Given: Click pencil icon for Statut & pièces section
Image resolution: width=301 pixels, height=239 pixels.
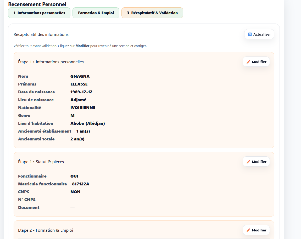Looking at the screenshot, I should click(248, 162).
